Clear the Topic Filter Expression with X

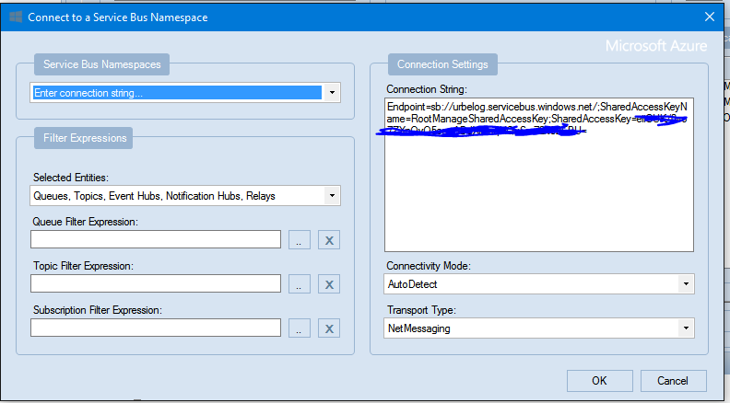330,283
